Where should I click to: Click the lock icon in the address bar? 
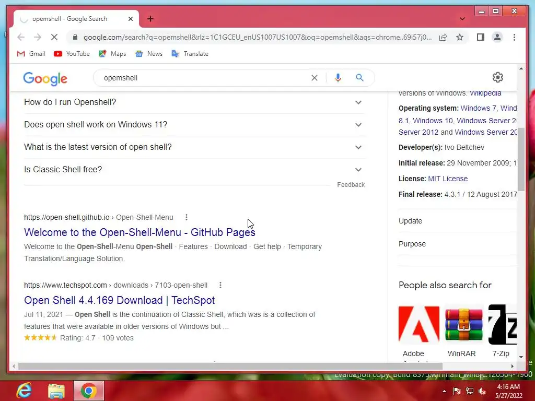pyautogui.click(x=75, y=37)
